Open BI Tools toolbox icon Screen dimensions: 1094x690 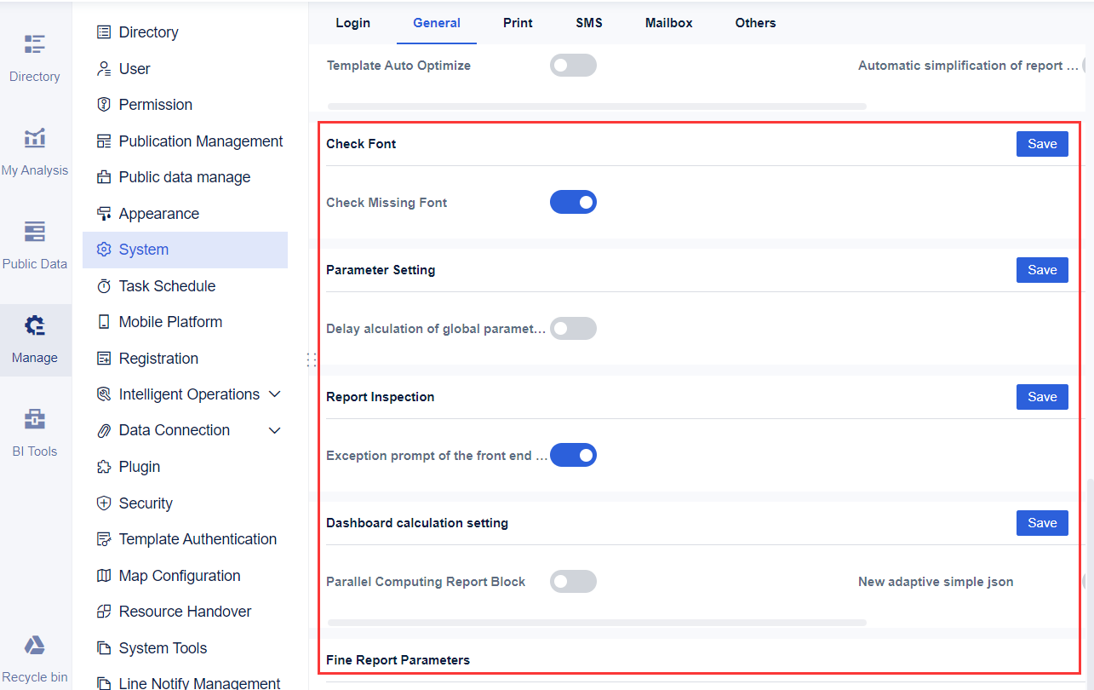(34, 419)
